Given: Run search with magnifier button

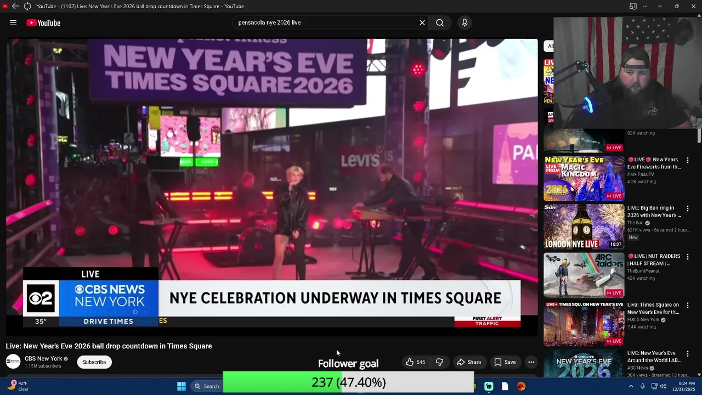Looking at the screenshot, I should coord(440,22).
